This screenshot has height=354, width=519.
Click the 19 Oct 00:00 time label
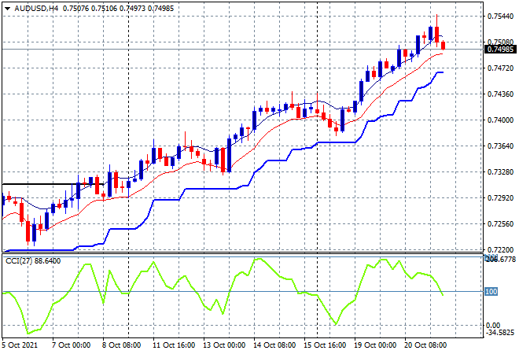tap(375, 345)
